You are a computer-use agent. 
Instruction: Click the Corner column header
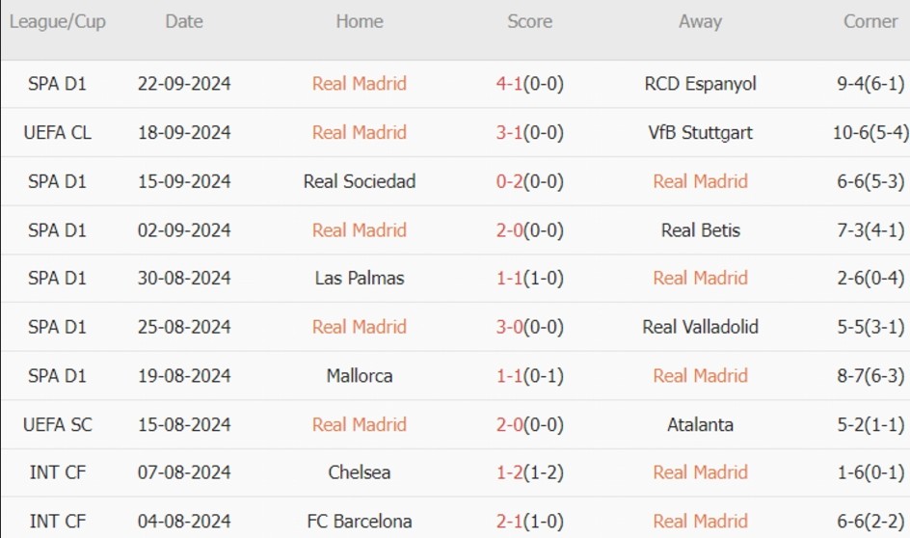(870, 21)
